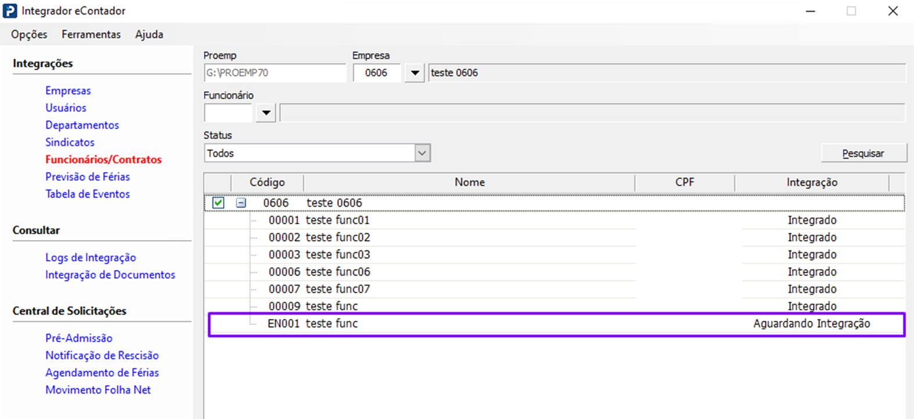Select Departamentos in the sidebar
The width and height of the screenshot is (914, 419).
click(x=82, y=125)
